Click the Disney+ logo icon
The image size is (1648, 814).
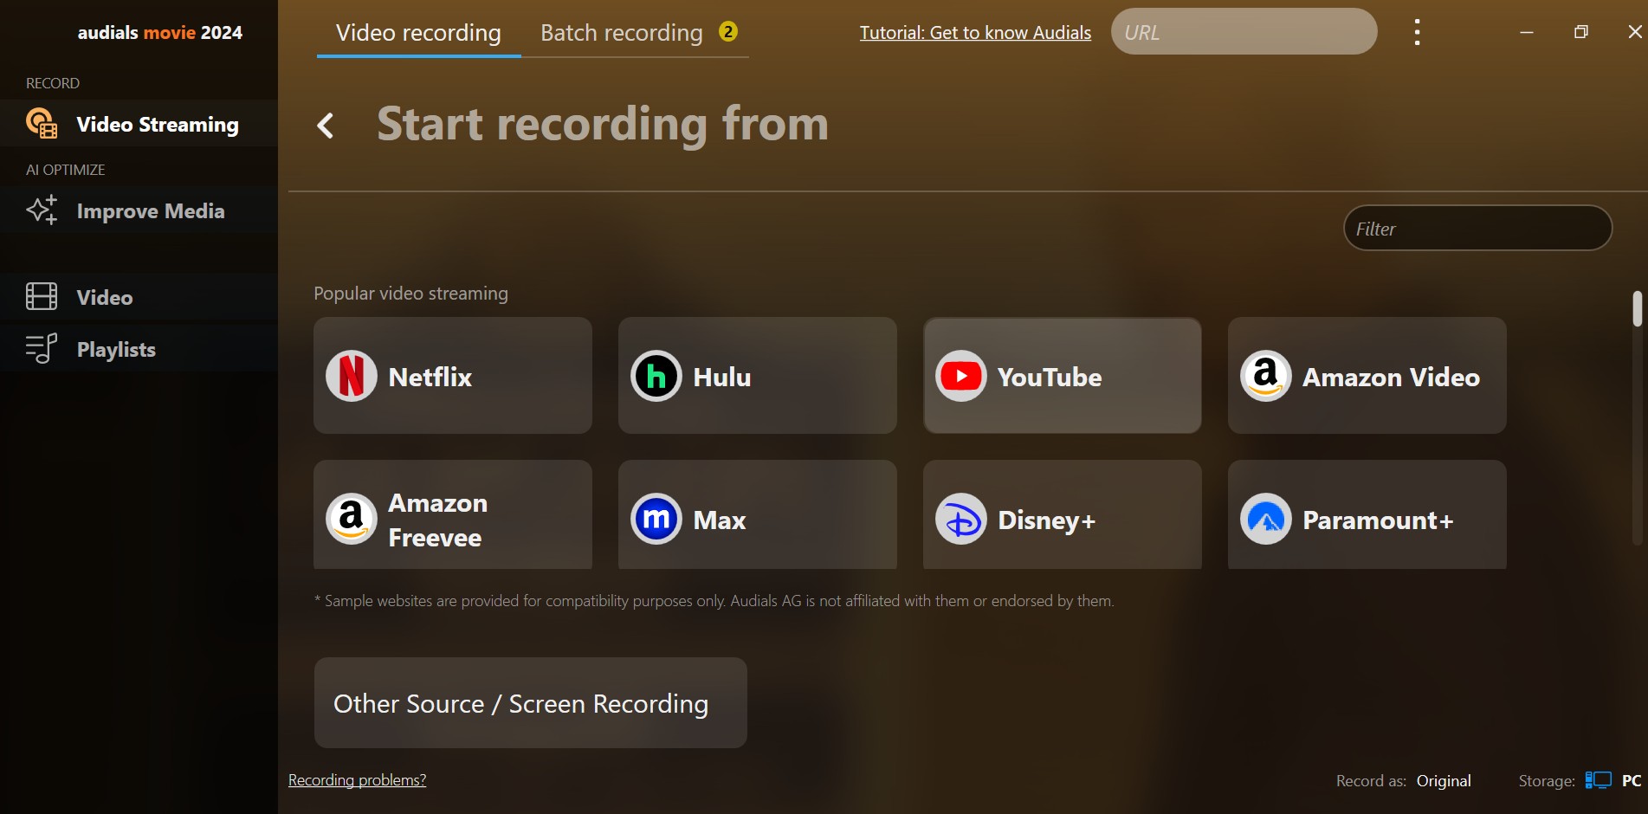[x=961, y=519]
